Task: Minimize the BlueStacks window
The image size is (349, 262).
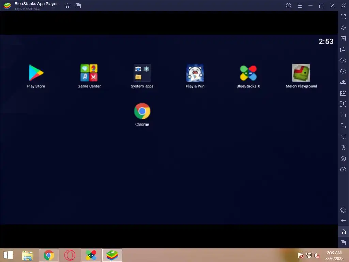Action: coord(310,6)
